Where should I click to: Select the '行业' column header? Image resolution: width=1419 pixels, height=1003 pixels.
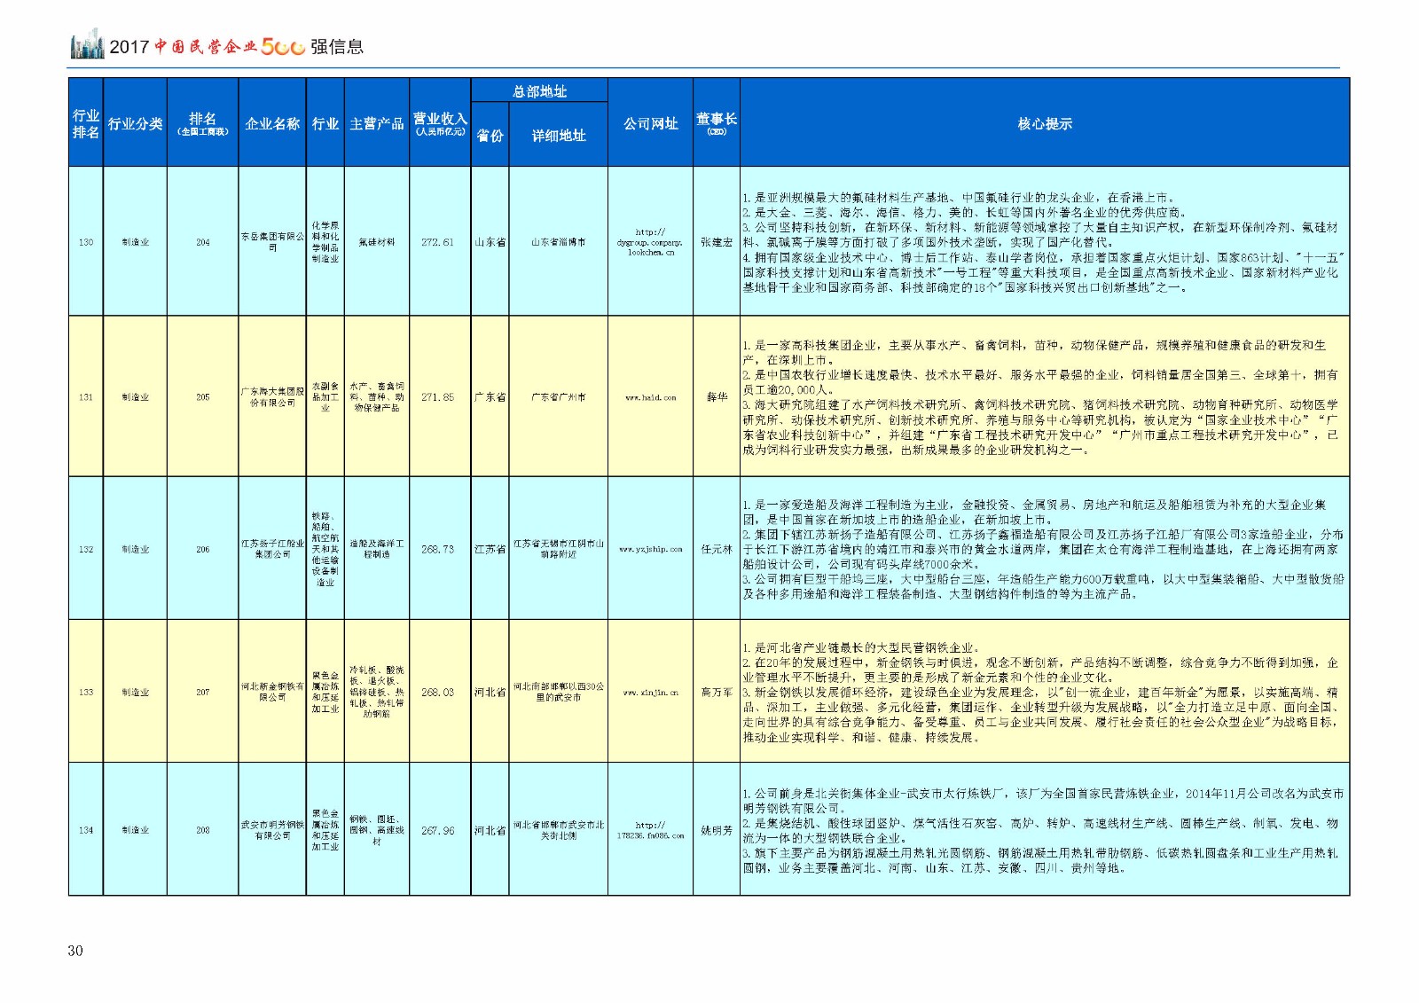(x=325, y=123)
